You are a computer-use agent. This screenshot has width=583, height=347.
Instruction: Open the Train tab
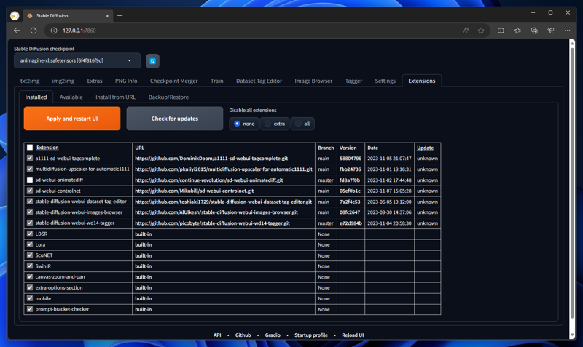click(216, 81)
